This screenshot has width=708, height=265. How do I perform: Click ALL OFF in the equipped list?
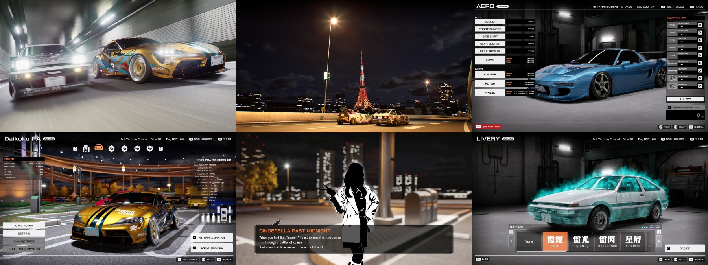click(685, 99)
